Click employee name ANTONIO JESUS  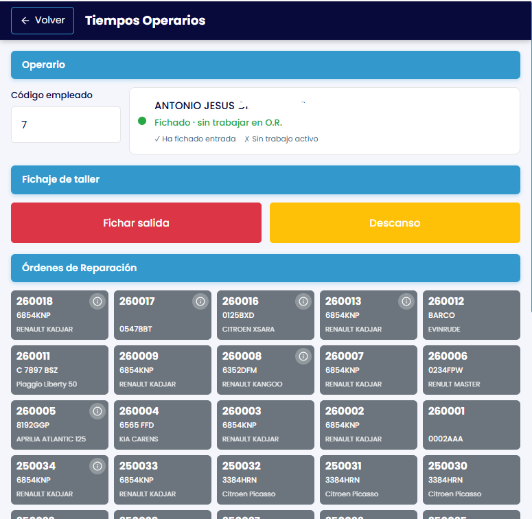coord(195,106)
